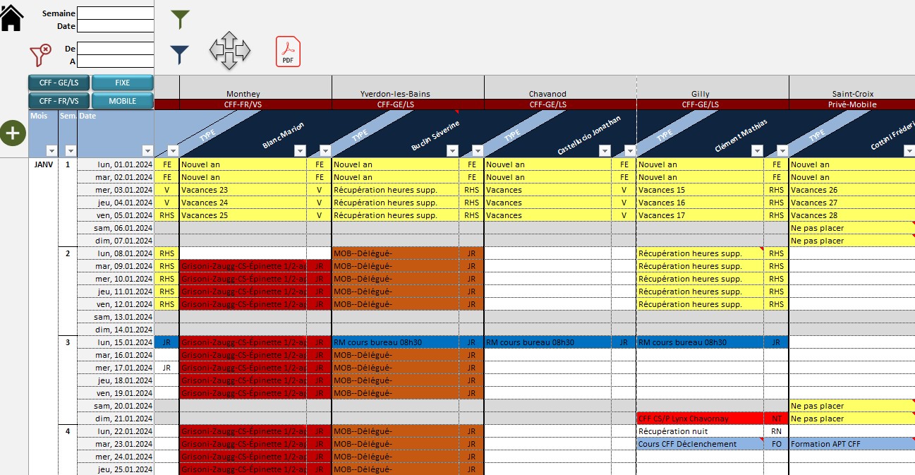This screenshot has height=475, width=915.
Task: Select the blue RM cours bureau cell under Chavanod
Action: pyautogui.click(x=547, y=342)
